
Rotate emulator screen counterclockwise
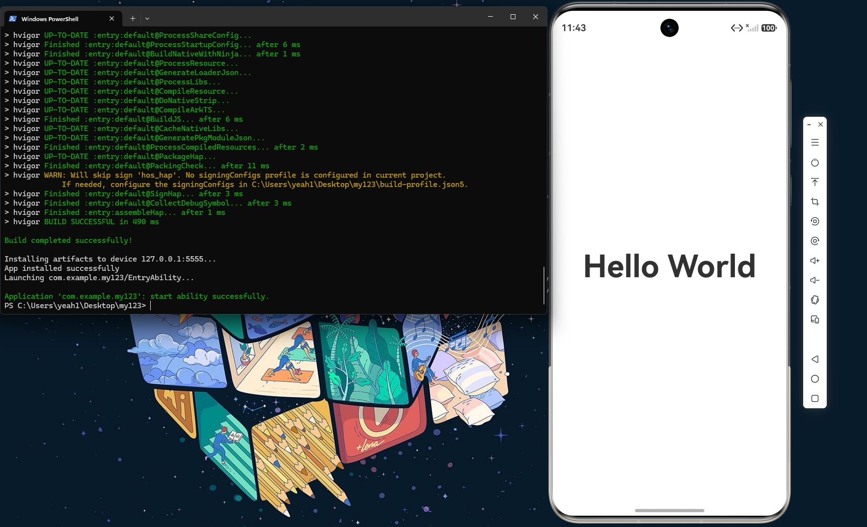click(815, 221)
